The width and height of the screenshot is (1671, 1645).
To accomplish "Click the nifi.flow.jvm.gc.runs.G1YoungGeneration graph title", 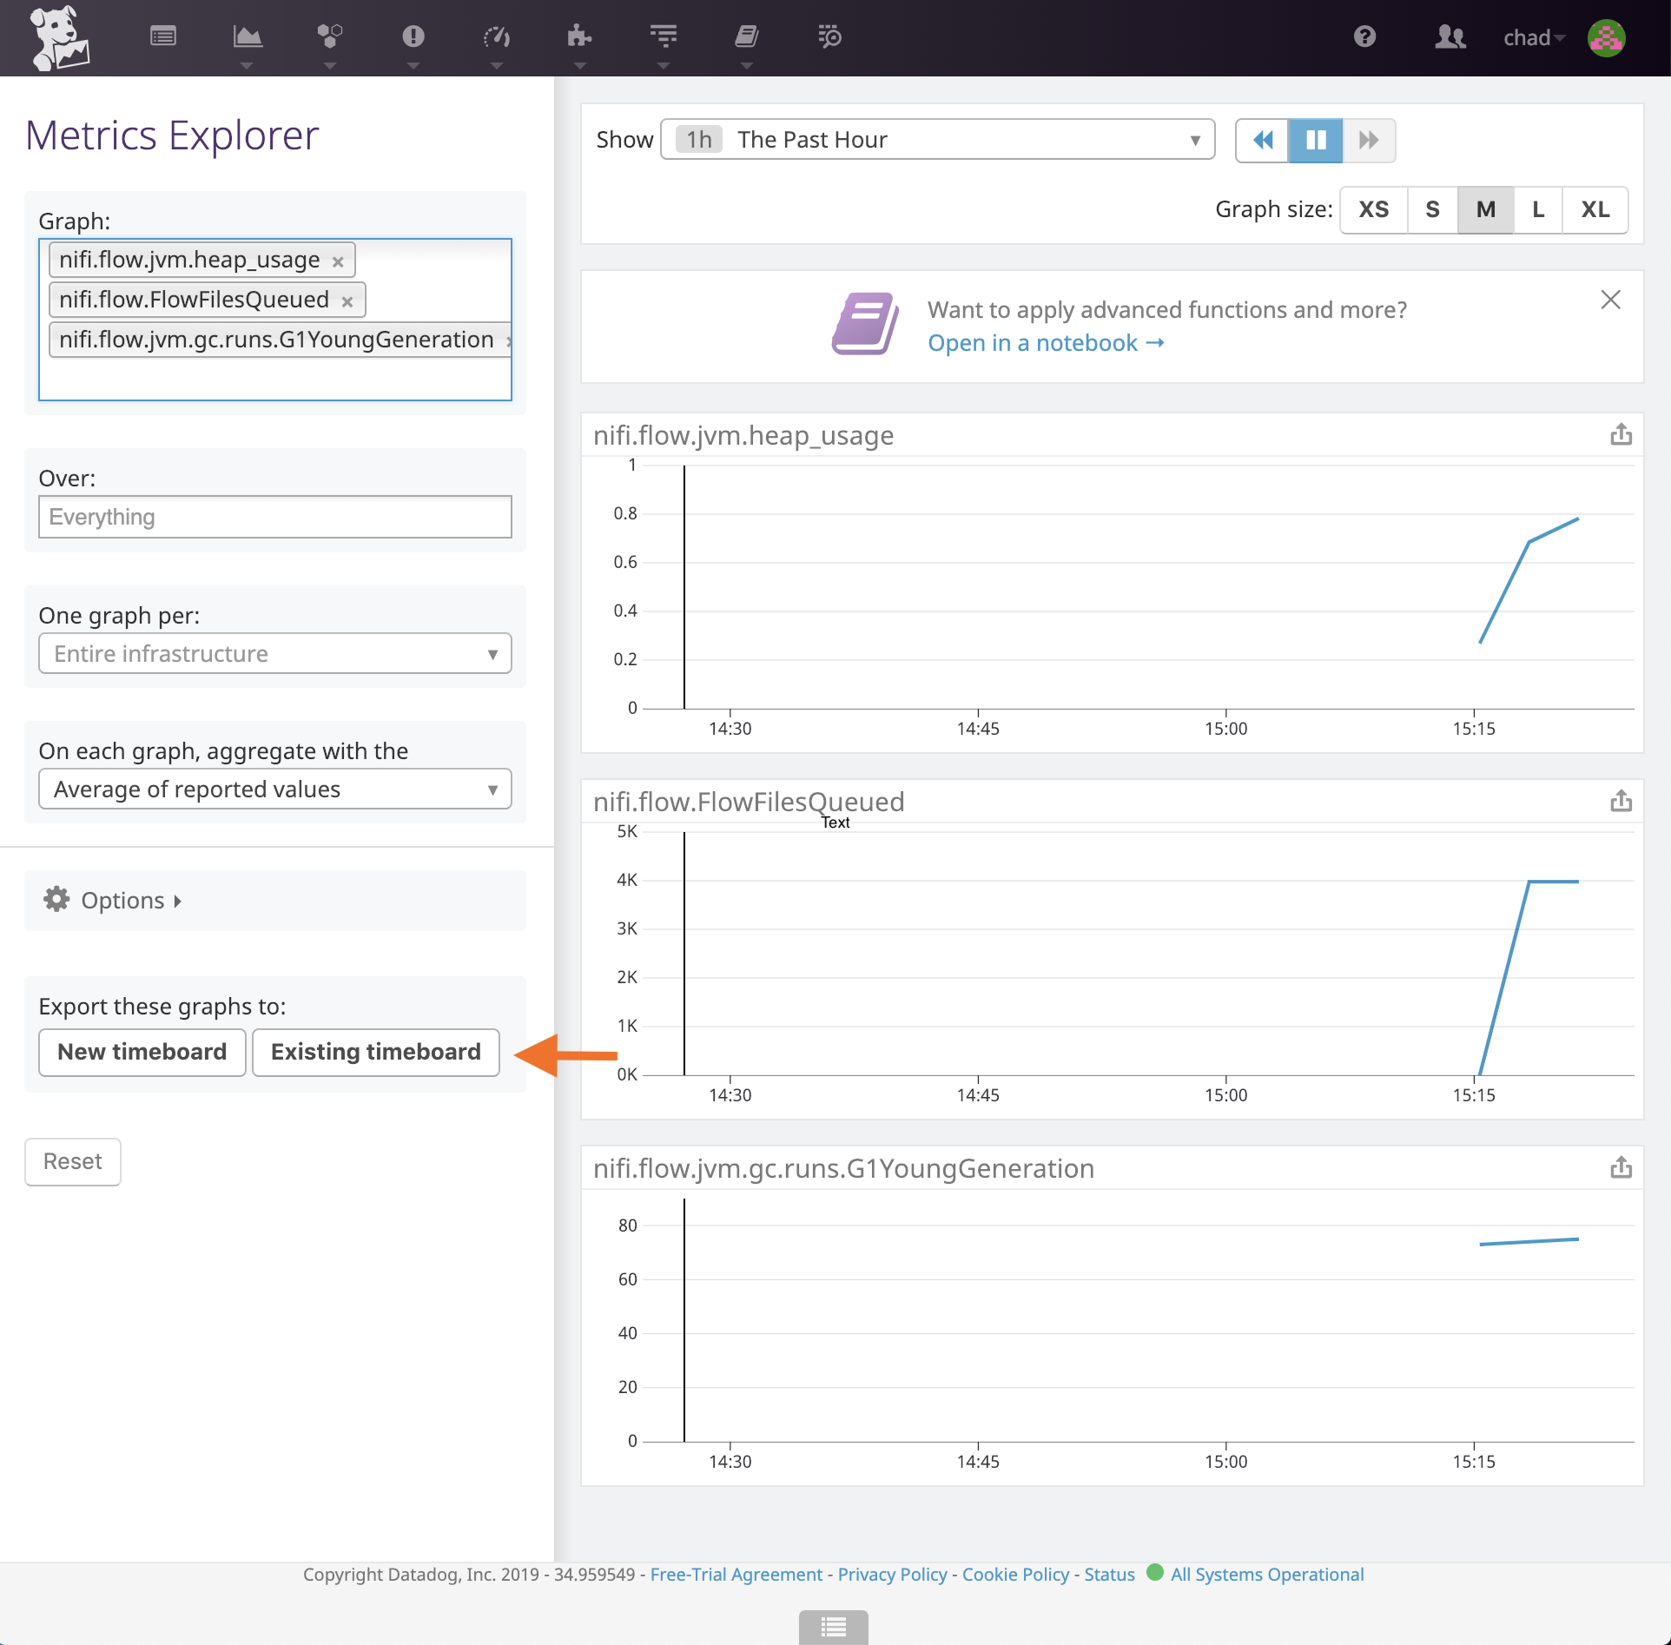I will tap(843, 1168).
